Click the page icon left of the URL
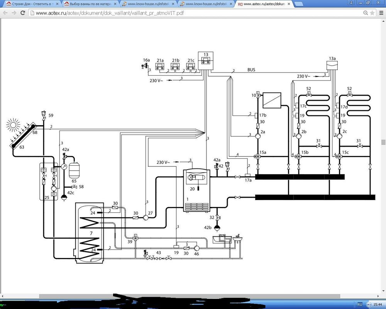386x309 pixels. [x=32, y=13]
